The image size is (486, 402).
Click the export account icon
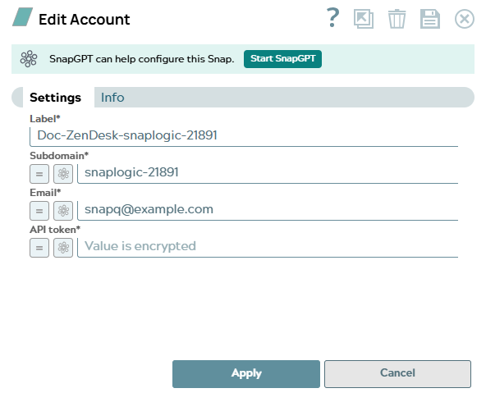click(x=363, y=19)
